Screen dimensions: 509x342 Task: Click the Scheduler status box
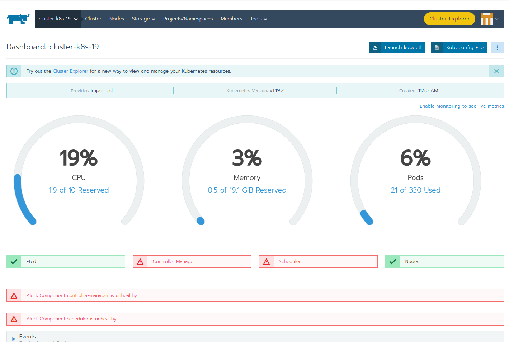point(318,262)
